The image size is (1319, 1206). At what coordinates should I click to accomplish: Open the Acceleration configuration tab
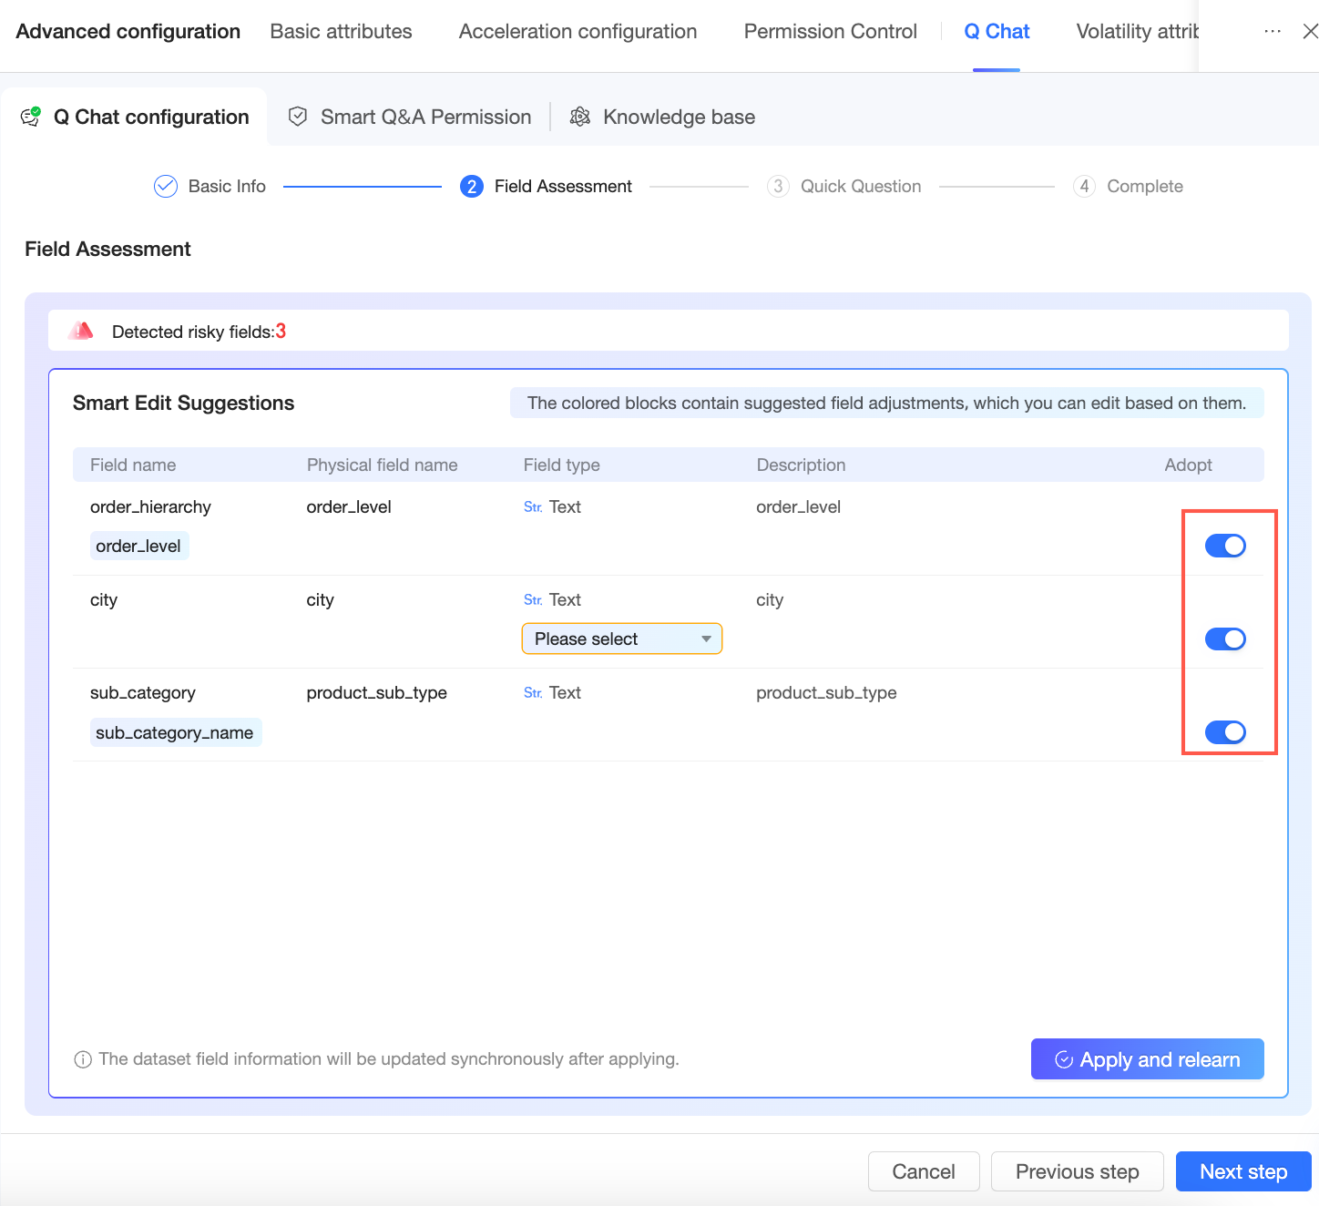(x=578, y=32)
